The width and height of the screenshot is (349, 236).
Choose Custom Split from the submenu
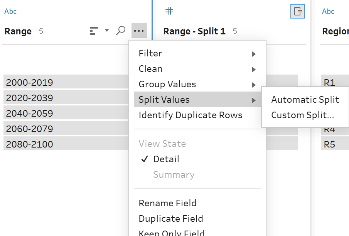click(303, 115)
